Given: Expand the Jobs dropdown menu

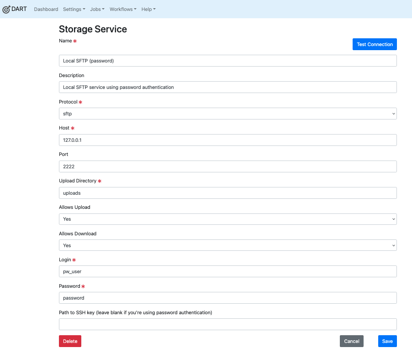Looking at the screenshot, I should tap(97, 9).
